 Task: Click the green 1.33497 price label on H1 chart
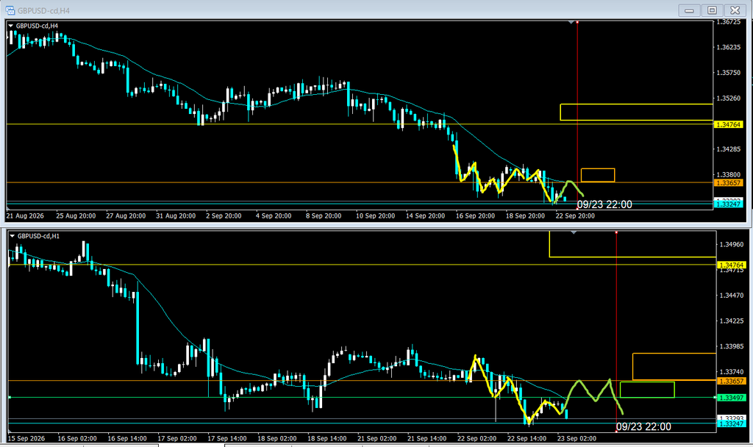click(732, 398)
